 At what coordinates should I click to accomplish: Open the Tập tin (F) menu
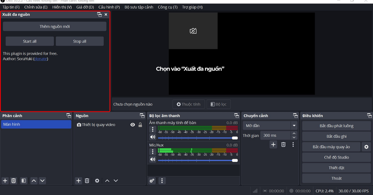[x=11, y=7]
